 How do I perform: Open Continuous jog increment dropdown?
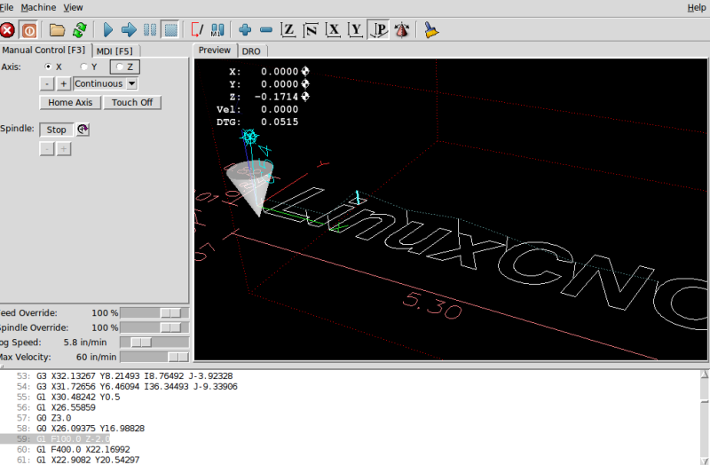click(131, 83)
